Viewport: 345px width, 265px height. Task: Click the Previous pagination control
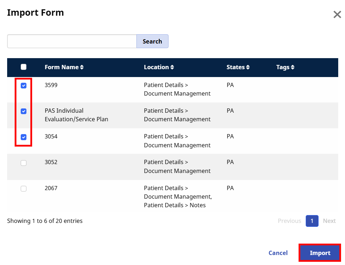click(x=289, y=221)
